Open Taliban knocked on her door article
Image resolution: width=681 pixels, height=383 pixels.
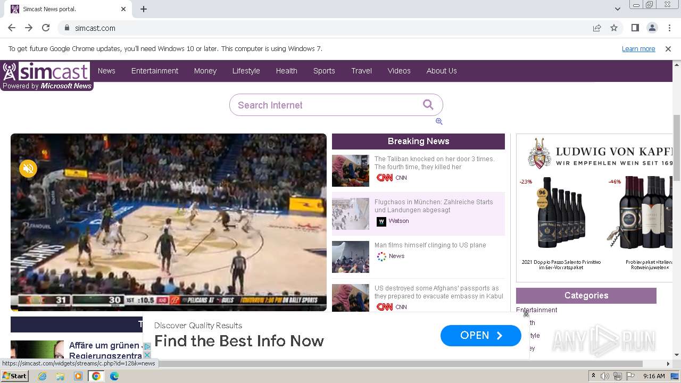434,163
